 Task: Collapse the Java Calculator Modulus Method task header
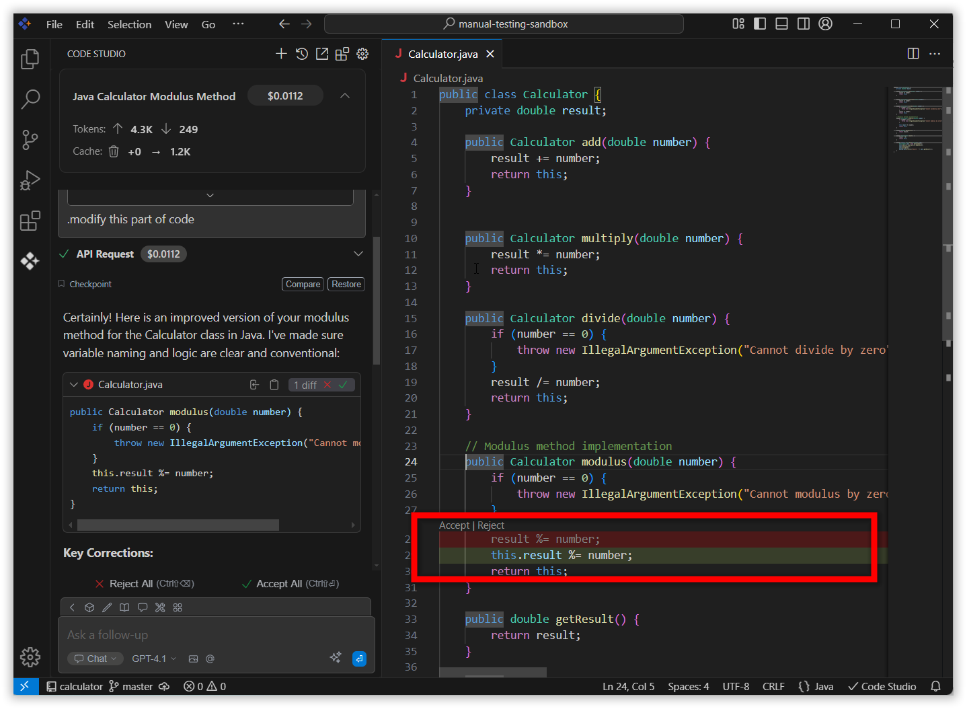[x=345, y=96]
